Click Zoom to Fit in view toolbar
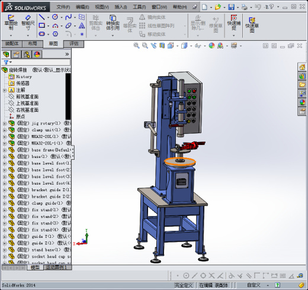Viewport: 308px width, 290px height. pyautogui.click(x=136, y=46)
